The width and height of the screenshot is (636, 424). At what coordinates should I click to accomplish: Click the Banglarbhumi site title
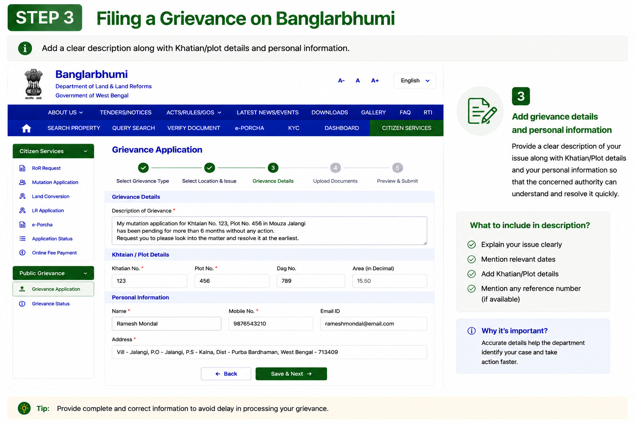(92, 75)
